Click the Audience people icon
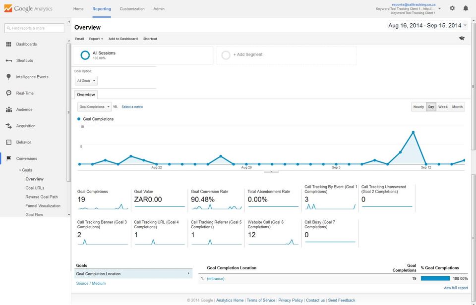Viewport: 476px width, 305px height. 8,109
